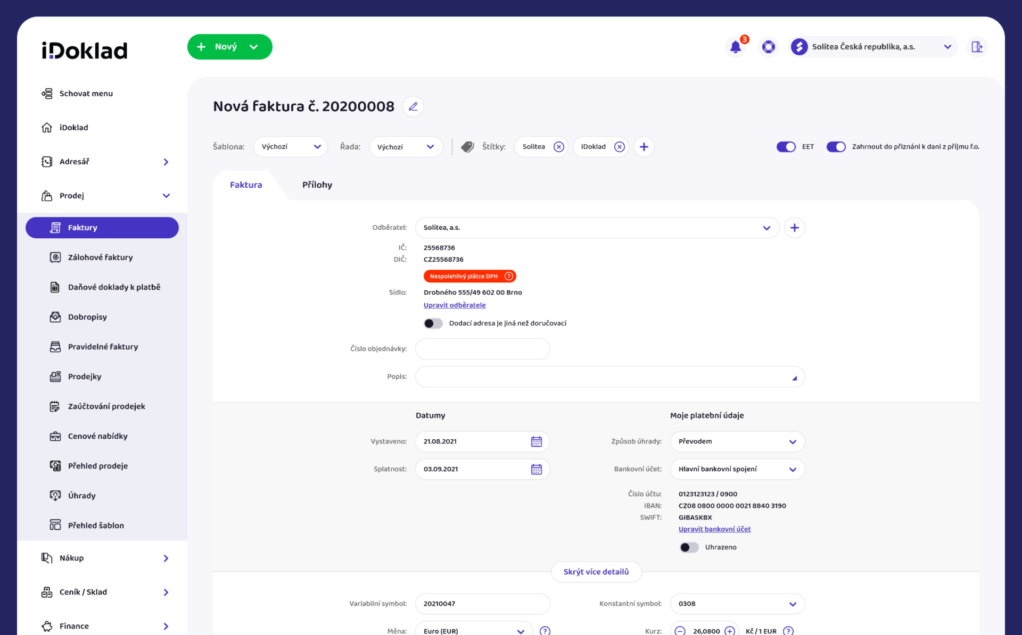
Task: Remove the iDoklad tag
Action: coord(619,147)
